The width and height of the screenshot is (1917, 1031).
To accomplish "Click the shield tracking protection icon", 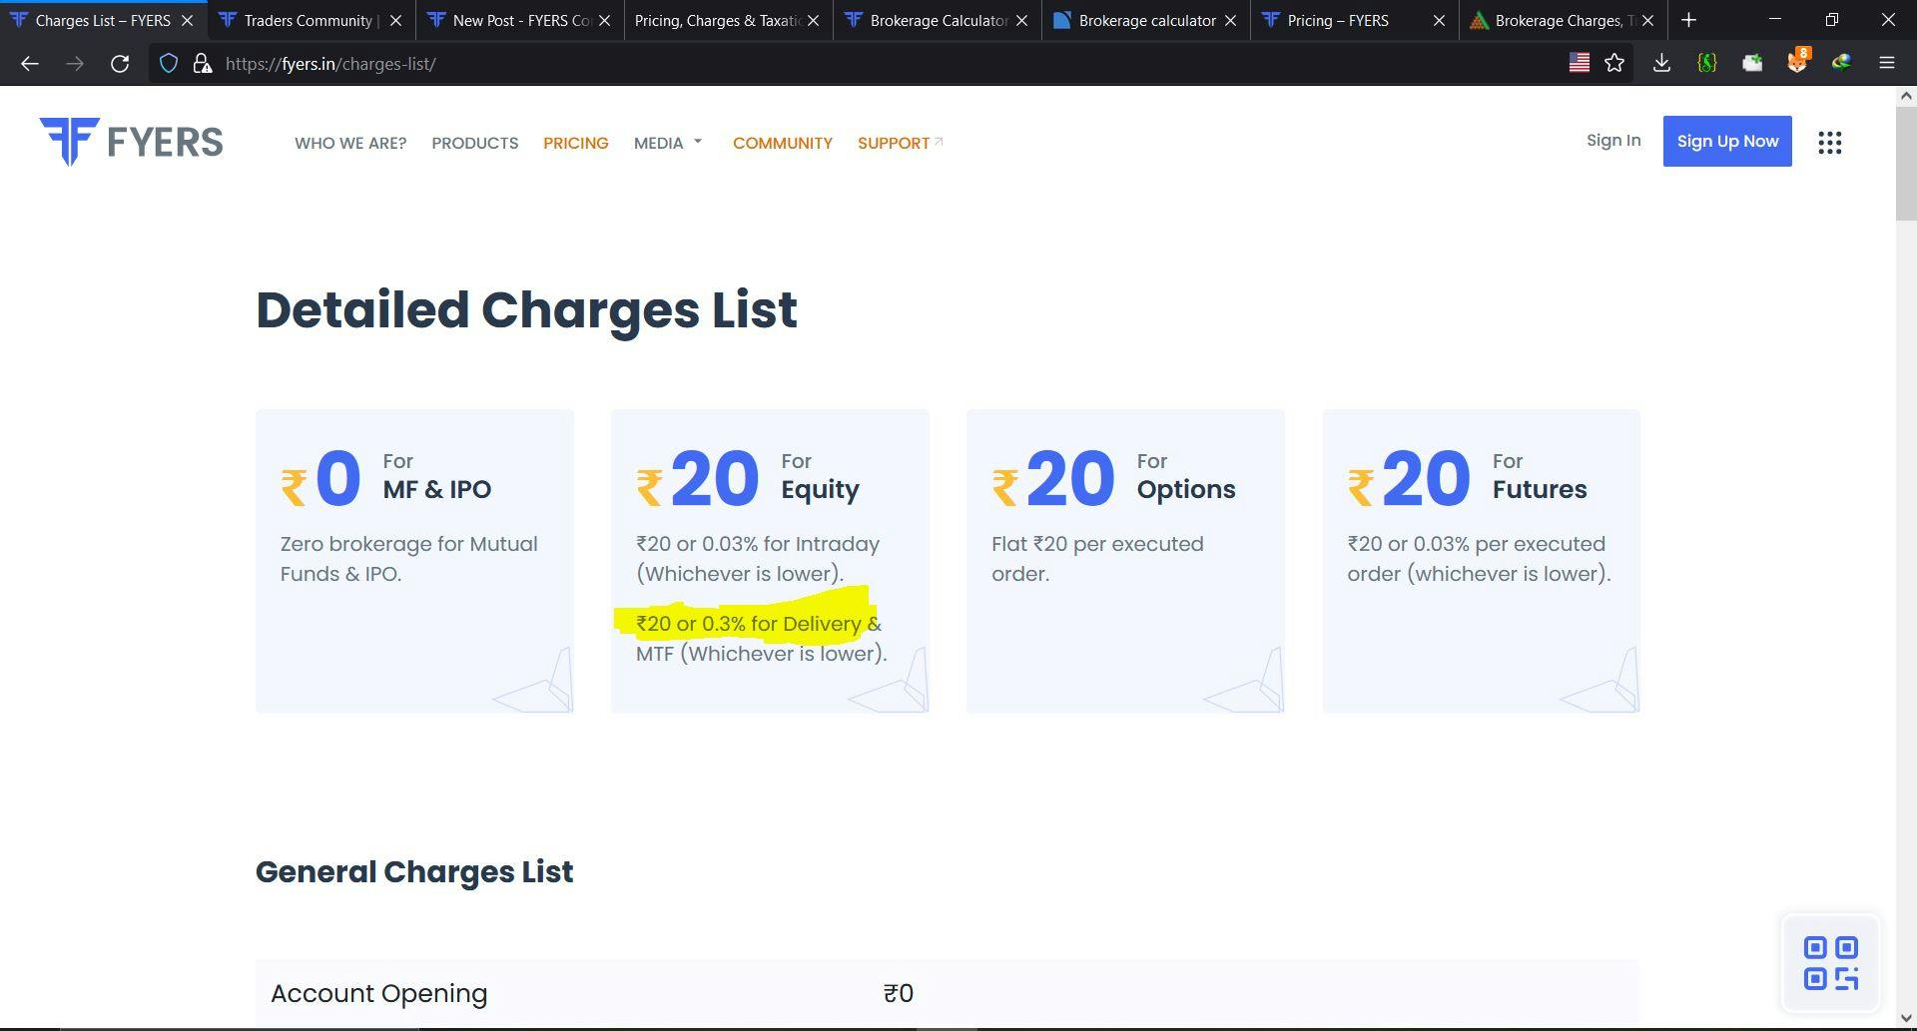I will point(169,64).
